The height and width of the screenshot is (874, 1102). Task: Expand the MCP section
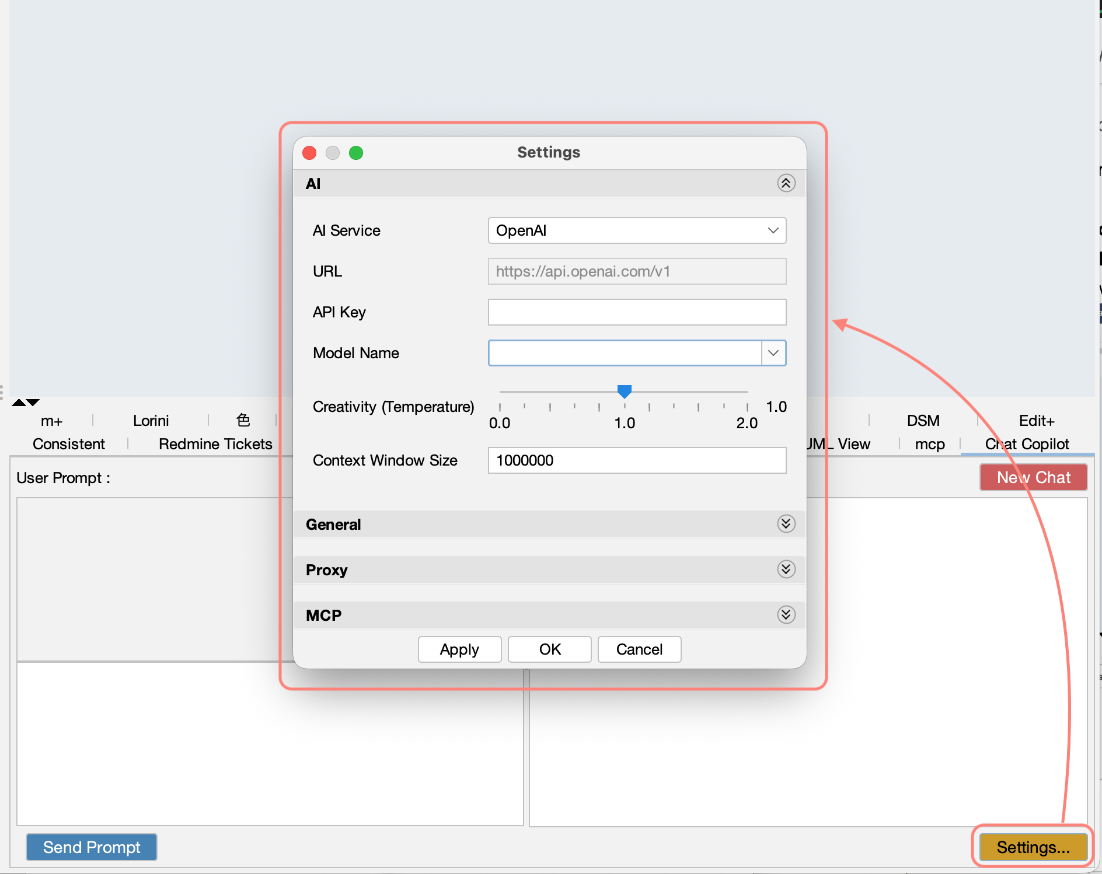(786, 615)
